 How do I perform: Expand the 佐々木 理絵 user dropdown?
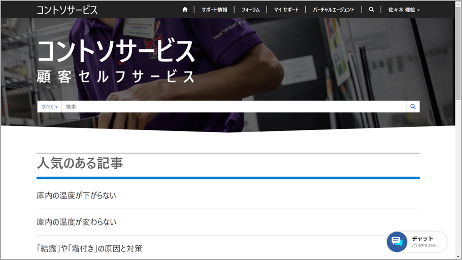coord(404,10)
